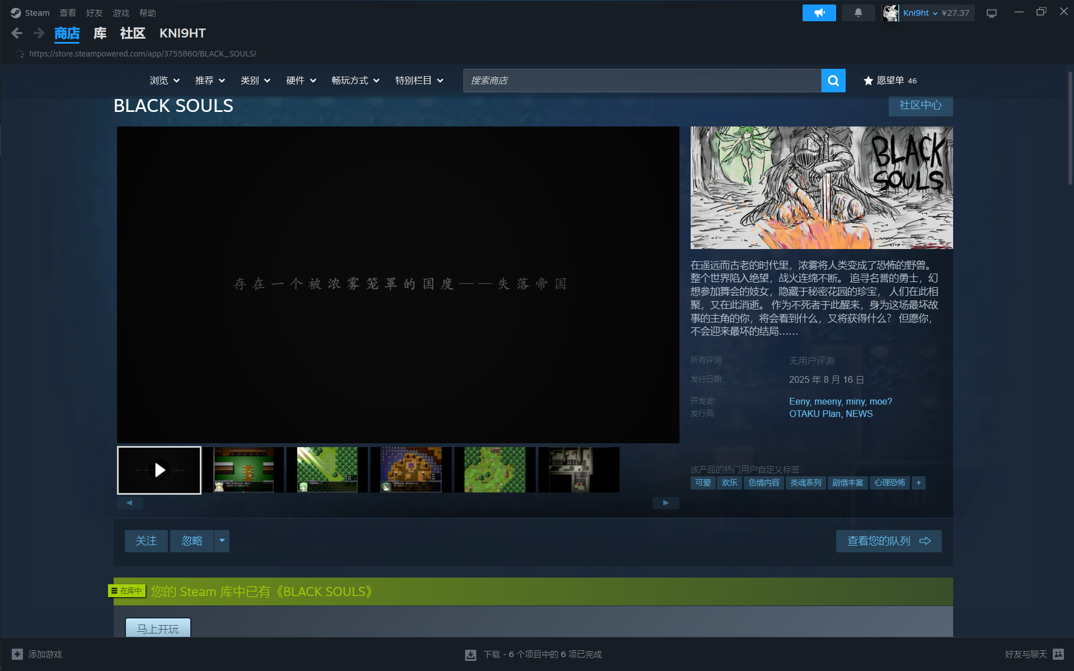This screenshot has width=1074, height=671.
Task: Click the BLACK SOULS capsule artwork
Action: 822,187
